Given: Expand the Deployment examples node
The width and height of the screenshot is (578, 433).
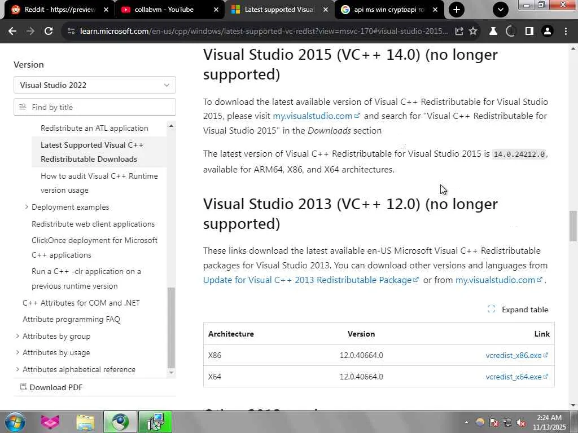Looking at the screenshot, I should 27,207.
